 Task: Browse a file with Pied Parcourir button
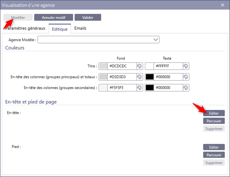coord(214,155)
